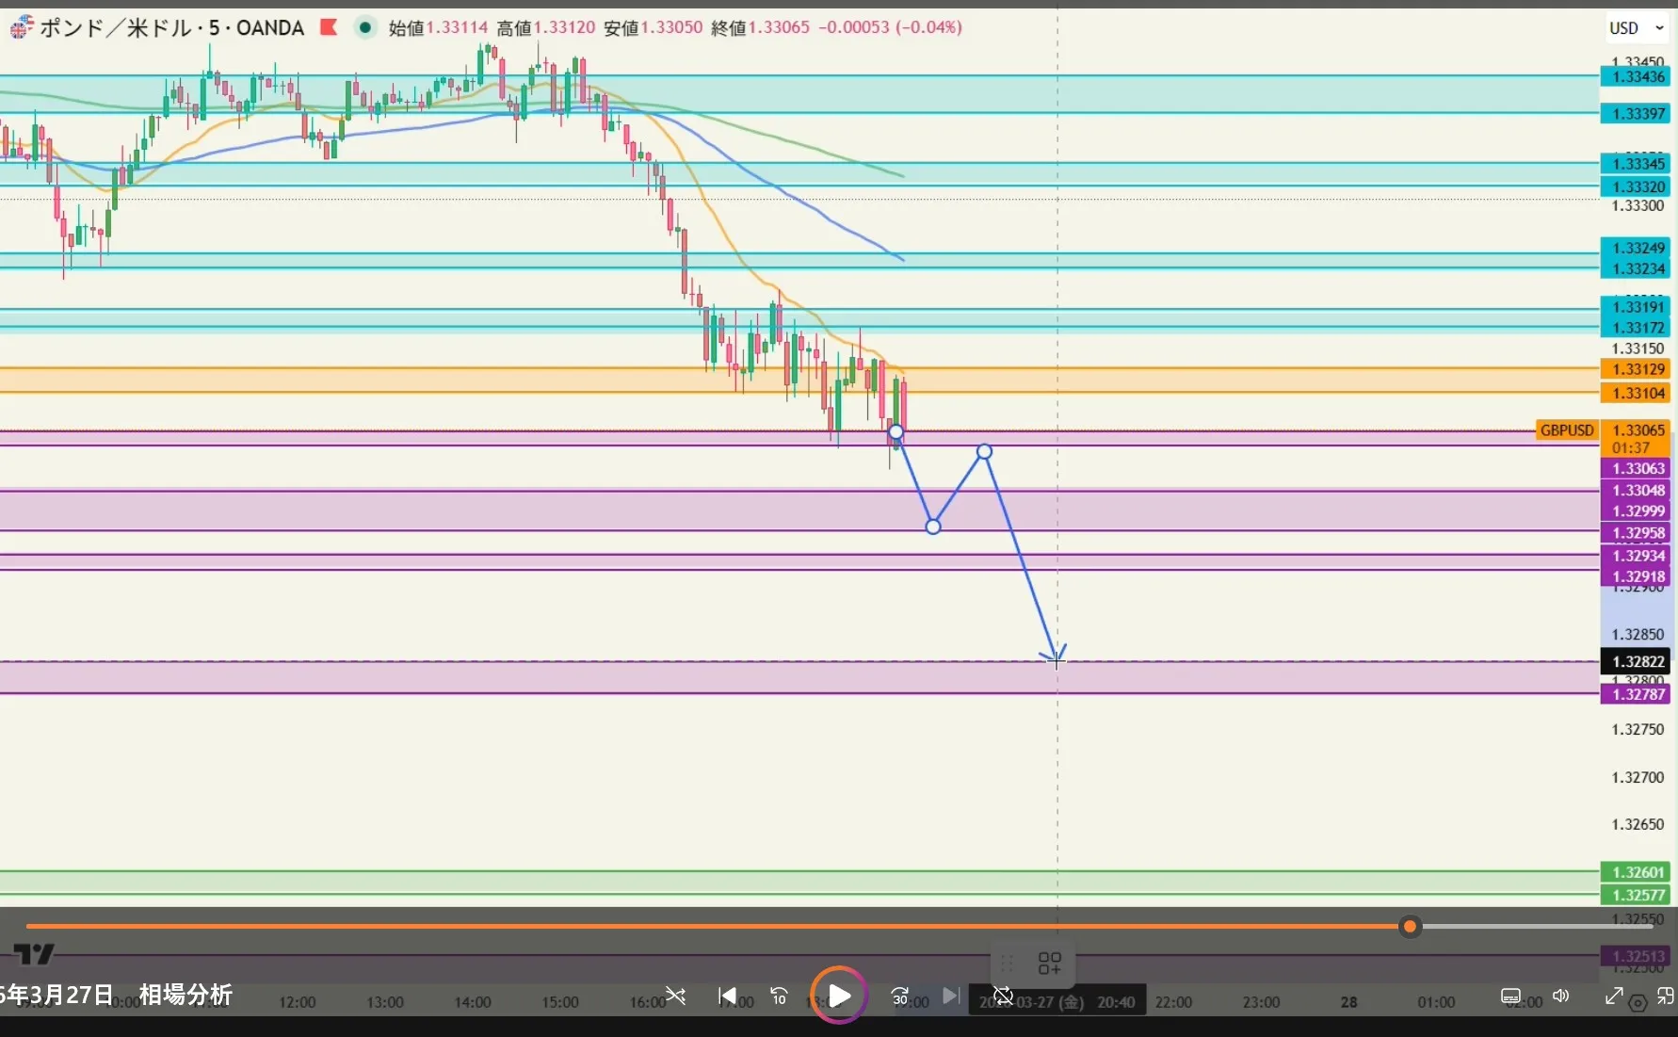The height and width of the screenshot is (1037, 1678).
Task: Click the add-widget grid icon
Action: (x=1049, y=963)
